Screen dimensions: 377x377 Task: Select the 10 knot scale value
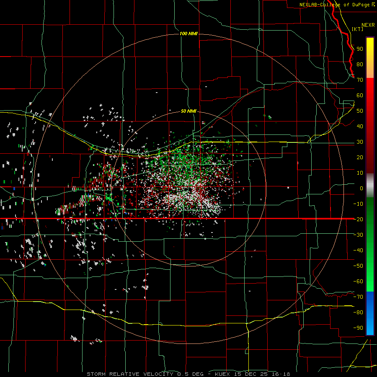[360, 173]
